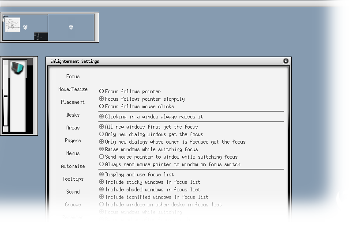Screen dimensions: 353x232
Task: Switch to the second pager desktop
Action: click(x=71, y=27)
